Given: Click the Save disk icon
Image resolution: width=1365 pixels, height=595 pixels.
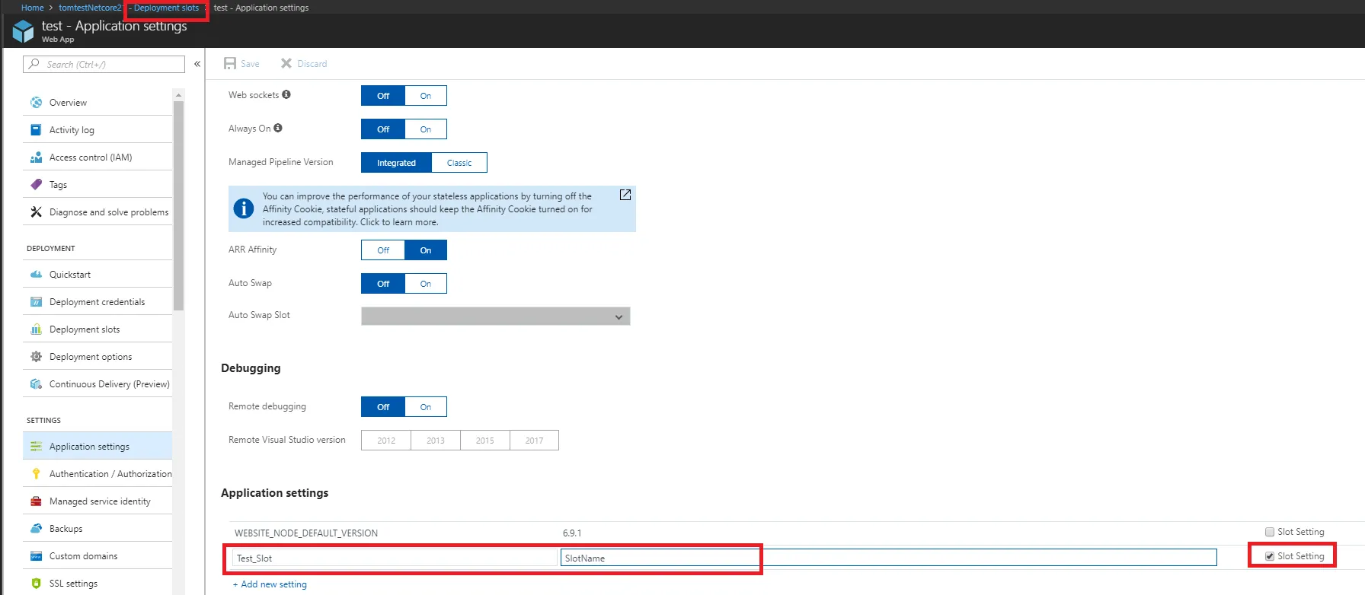Looking at the screenshot, I should [x=230, y=64].
